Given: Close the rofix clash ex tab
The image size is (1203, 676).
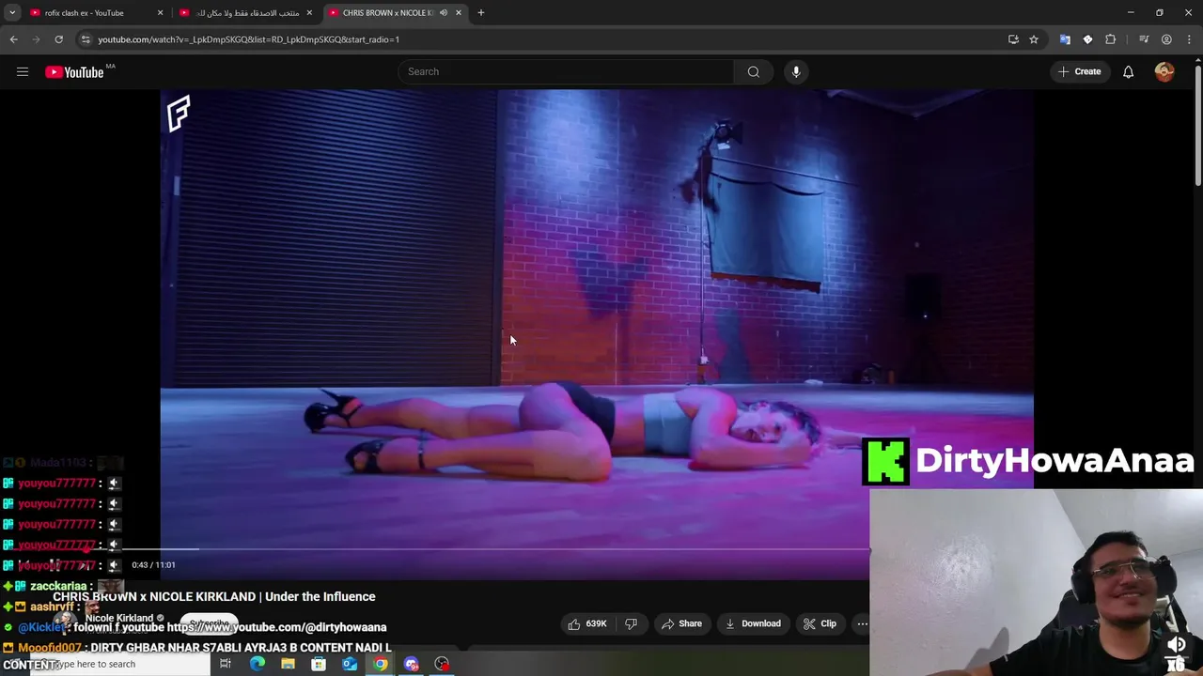Looking at the screenshot, I should coord(160,13).
